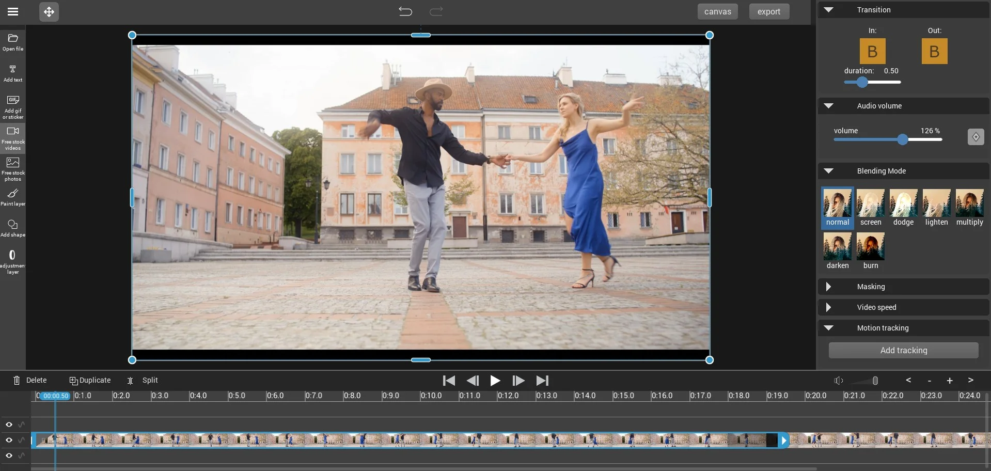Choose the Out transition B button
Image resolution: width=991 pixels, height=471 pixels.
pyautogui.click(x=934, y=51)
